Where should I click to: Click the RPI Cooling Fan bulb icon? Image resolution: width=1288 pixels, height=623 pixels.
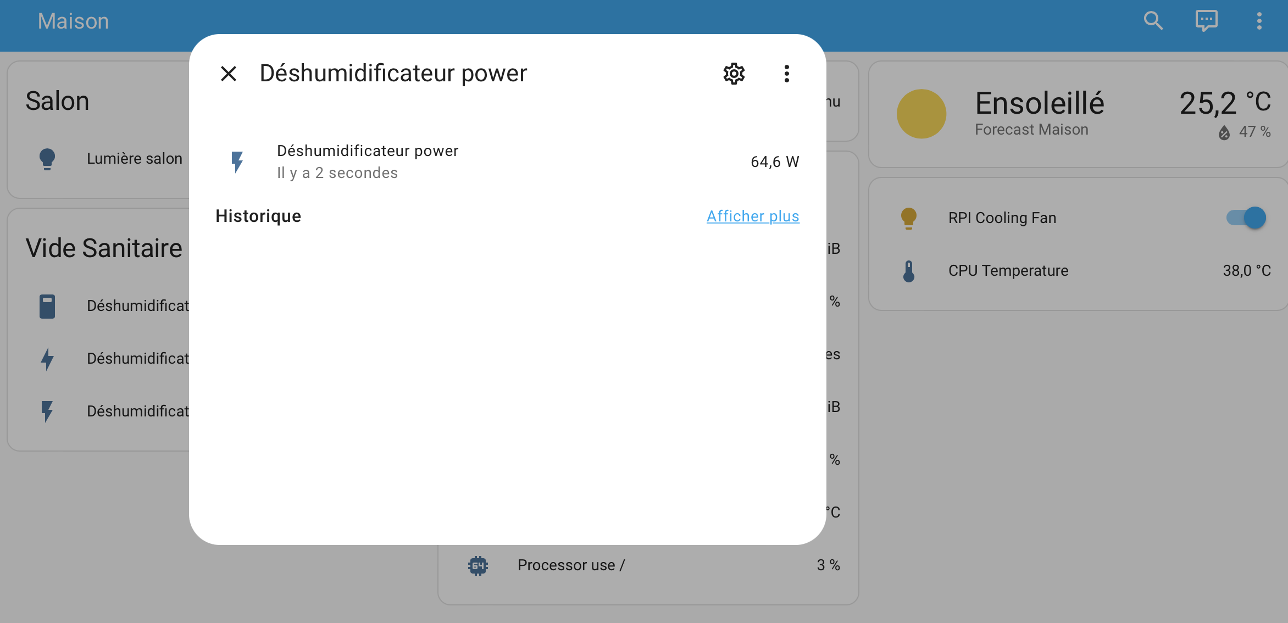[x=909, y=218]
